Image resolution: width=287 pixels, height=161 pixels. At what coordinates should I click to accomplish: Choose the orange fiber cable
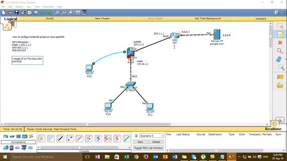click(x=79, y=139)
